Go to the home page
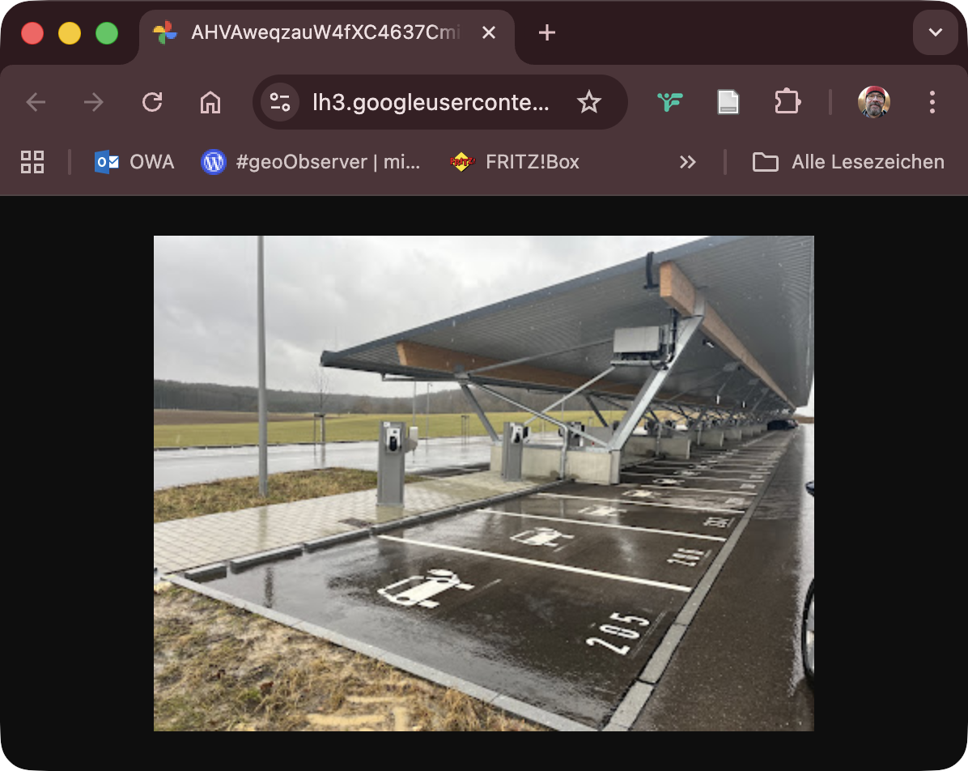 tap(210, 102)
